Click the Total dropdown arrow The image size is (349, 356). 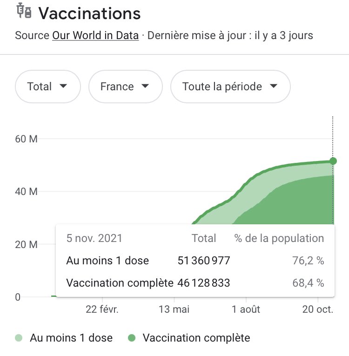click(63, 86)
